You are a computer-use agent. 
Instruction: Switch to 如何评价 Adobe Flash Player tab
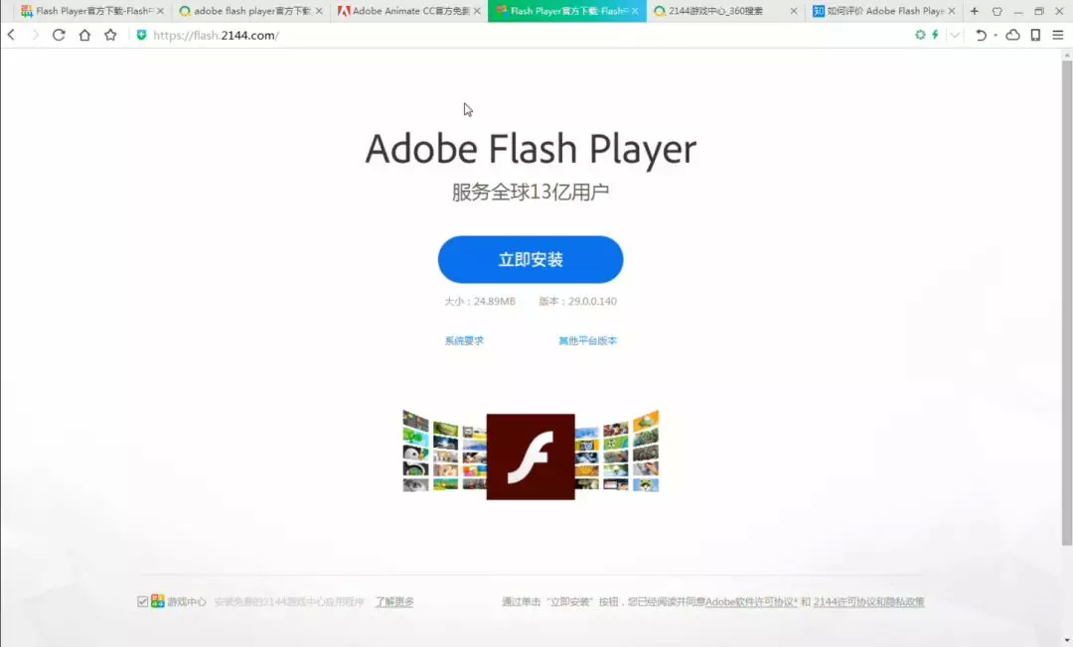pos(883,11)
